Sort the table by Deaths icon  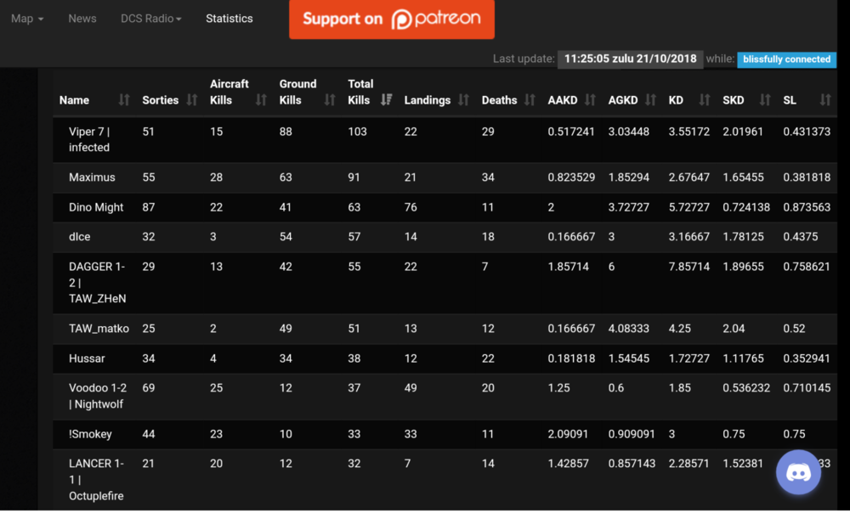pos(530,100)
